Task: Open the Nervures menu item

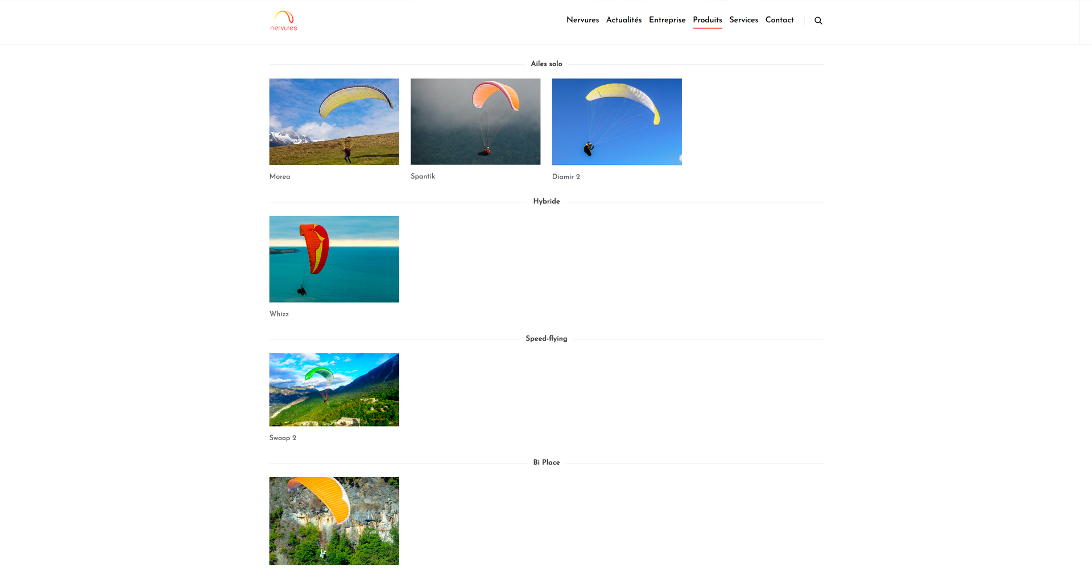Action: point(582,20)
